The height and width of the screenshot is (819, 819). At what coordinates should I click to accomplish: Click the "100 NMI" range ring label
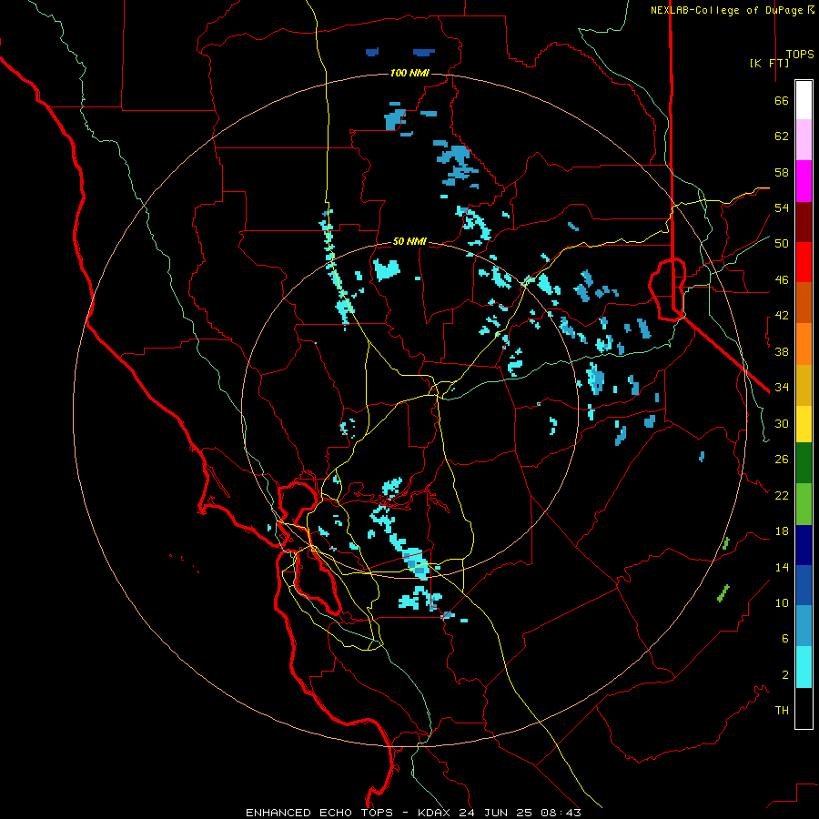click(409, 73)
